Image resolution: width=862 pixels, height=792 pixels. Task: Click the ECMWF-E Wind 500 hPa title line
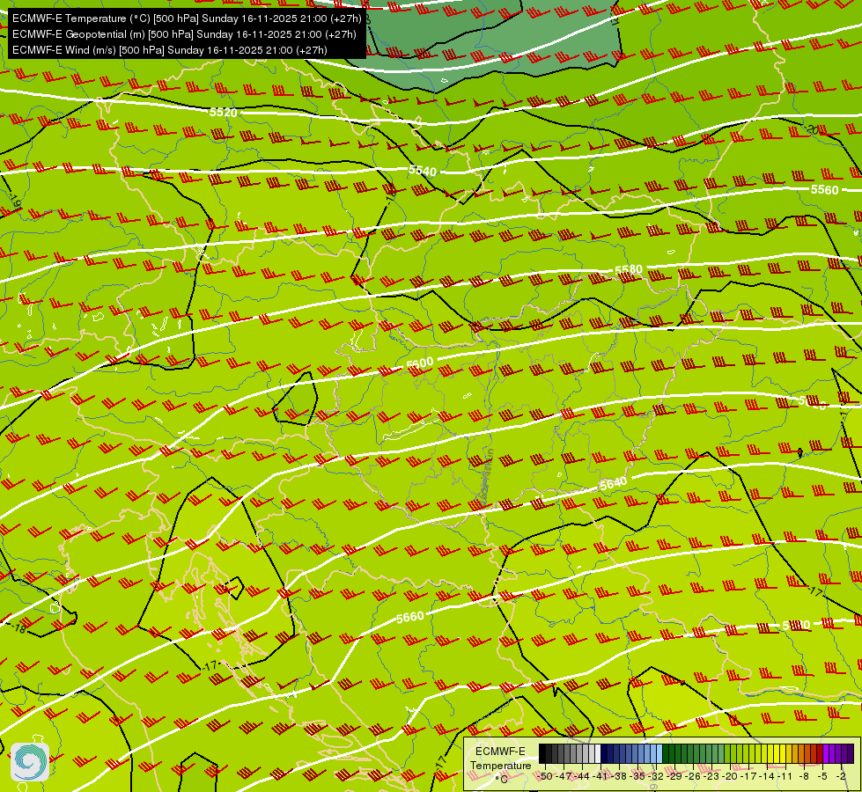pos(170,50)
